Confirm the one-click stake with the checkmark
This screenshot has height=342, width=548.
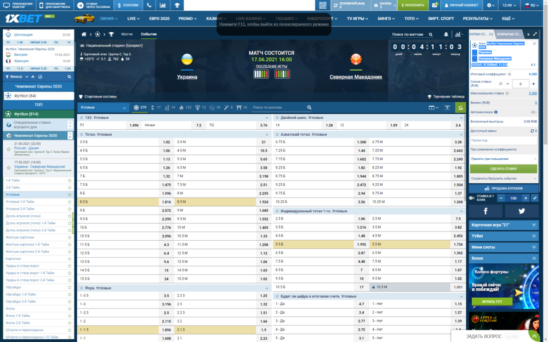535,198
